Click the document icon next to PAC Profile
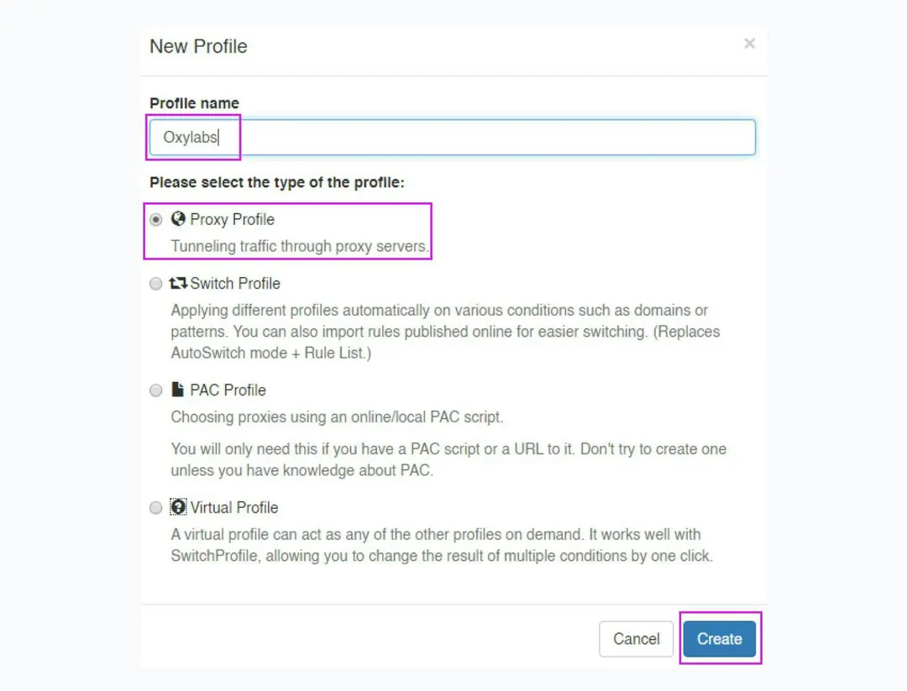The width and height of the screenshot is (907, 691). (x=178, y=390)
